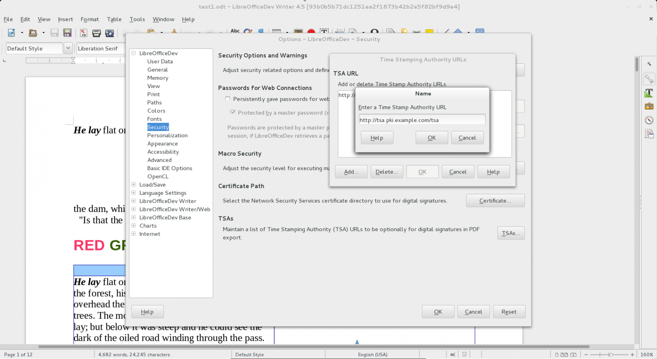Viewport: 657px width, 359px height.
Task: Toggle Persistently save passwords checkbox
Action: pyautogui.click(x=227, y=99)
